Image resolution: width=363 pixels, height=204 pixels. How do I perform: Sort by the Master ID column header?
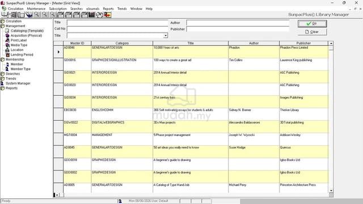pos(77,43)
